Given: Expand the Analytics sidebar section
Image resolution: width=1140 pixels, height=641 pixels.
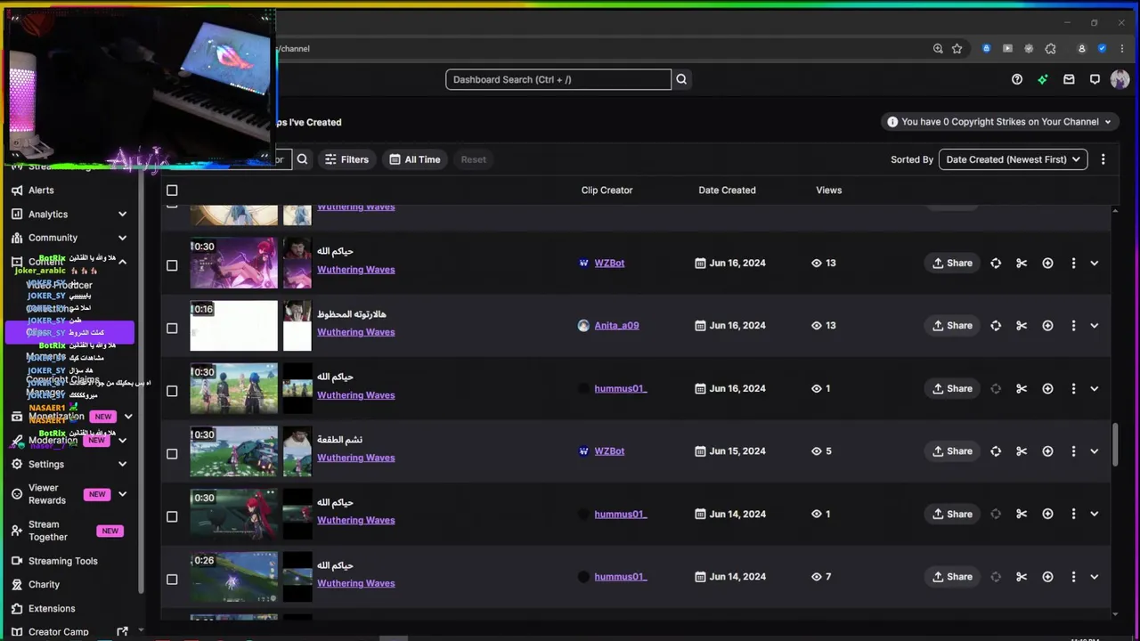Looking at the screenshot, I should click(123, 215).
